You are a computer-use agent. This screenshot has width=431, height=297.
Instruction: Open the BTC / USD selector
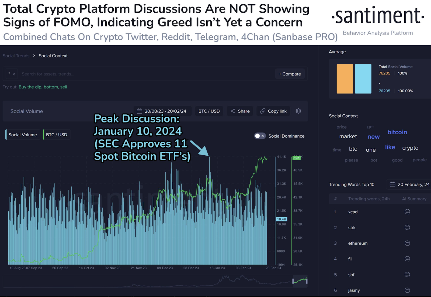(209, 111)
